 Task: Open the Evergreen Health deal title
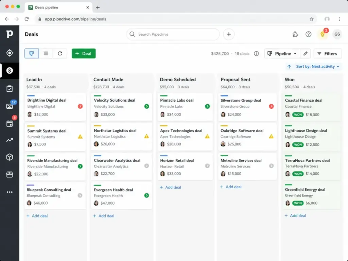(x=113, y=190)
